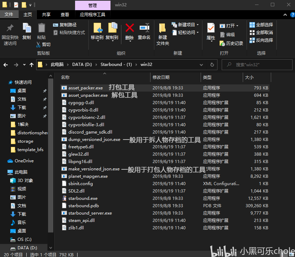Create a new folder with 新建文件夹

(x=162, y=35)
